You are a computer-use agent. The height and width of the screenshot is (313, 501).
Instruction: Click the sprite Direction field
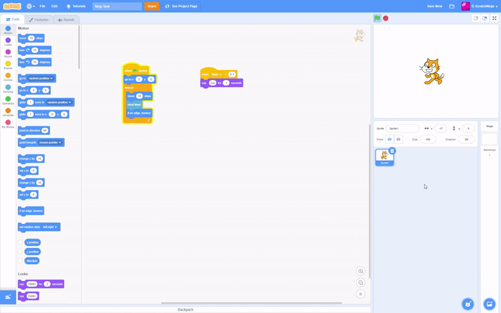point(466,139)
